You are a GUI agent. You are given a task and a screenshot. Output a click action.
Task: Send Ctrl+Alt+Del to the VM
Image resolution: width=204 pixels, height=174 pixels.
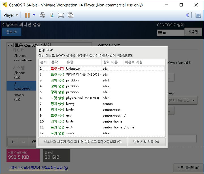42,15
